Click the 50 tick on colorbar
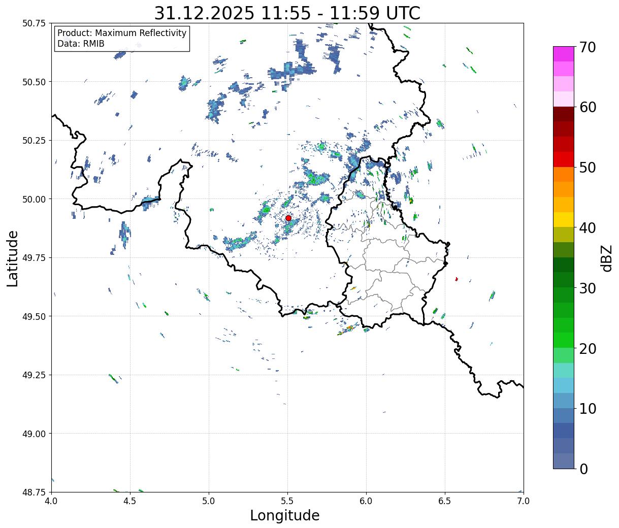Image resolution: width=619 pixels, height=528 pixels. click(x=588, y=168)
